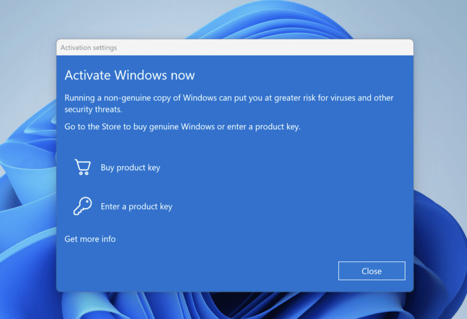Click the non-genuine copy warning paragraph
Image resolution: width=467 pixels, height=319 pixels.
(x=229, y=103)
